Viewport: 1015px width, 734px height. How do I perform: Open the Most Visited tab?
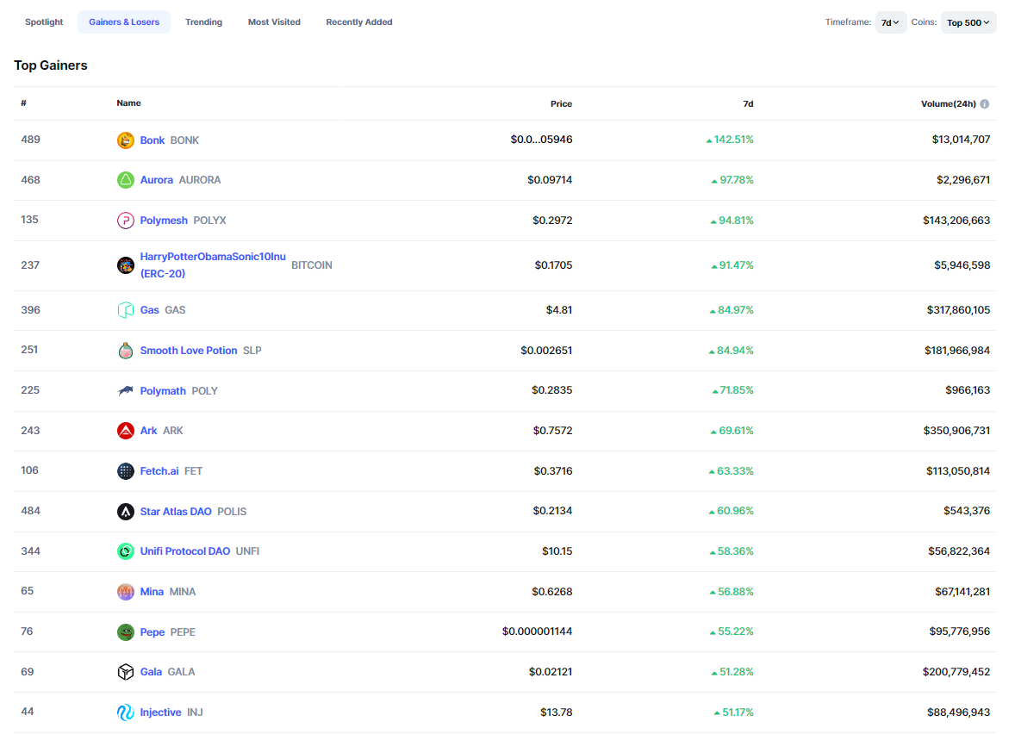tap(274, 22)
